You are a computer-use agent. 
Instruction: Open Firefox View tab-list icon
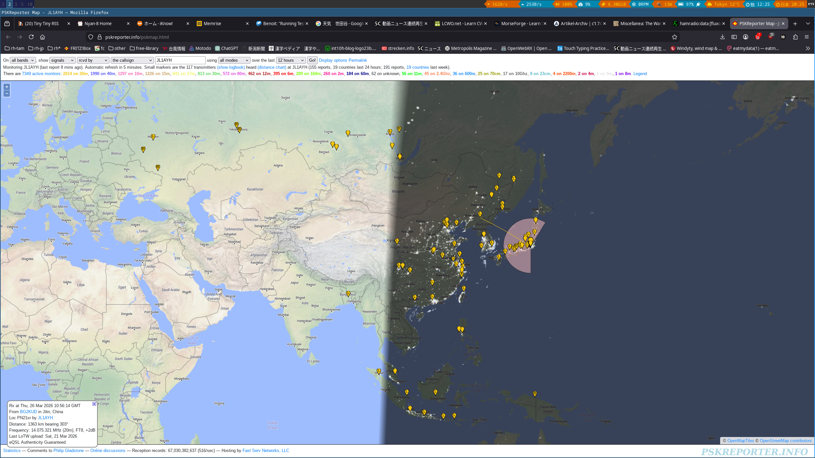[x=7, y=24]
